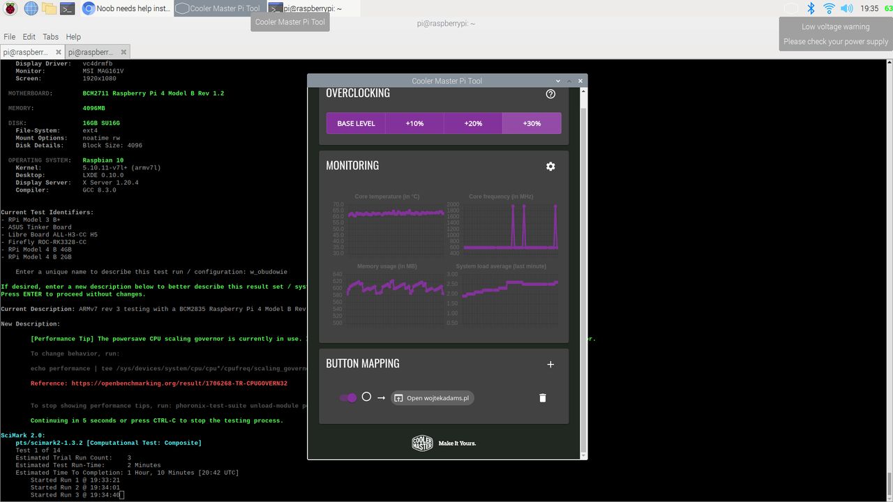Select +30% overclocking level
This screenshot has width=893, height=502.
click(x=532, y=123)
